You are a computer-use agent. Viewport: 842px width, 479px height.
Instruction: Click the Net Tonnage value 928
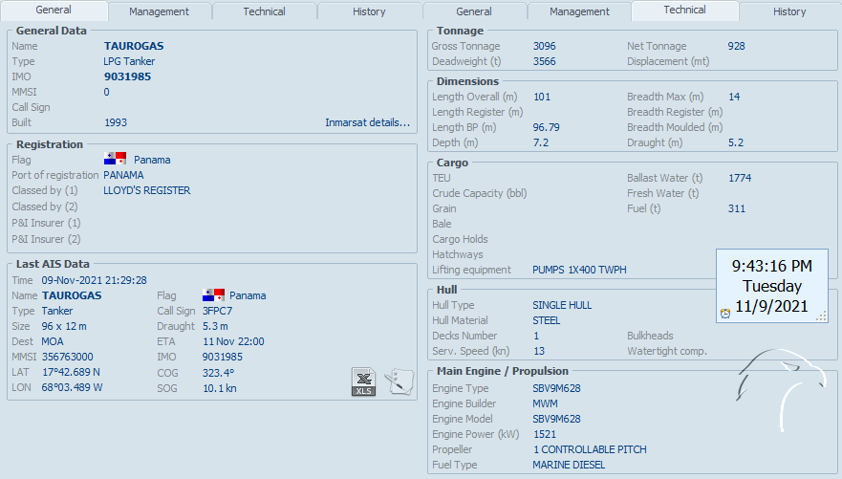tap(736, 46)
